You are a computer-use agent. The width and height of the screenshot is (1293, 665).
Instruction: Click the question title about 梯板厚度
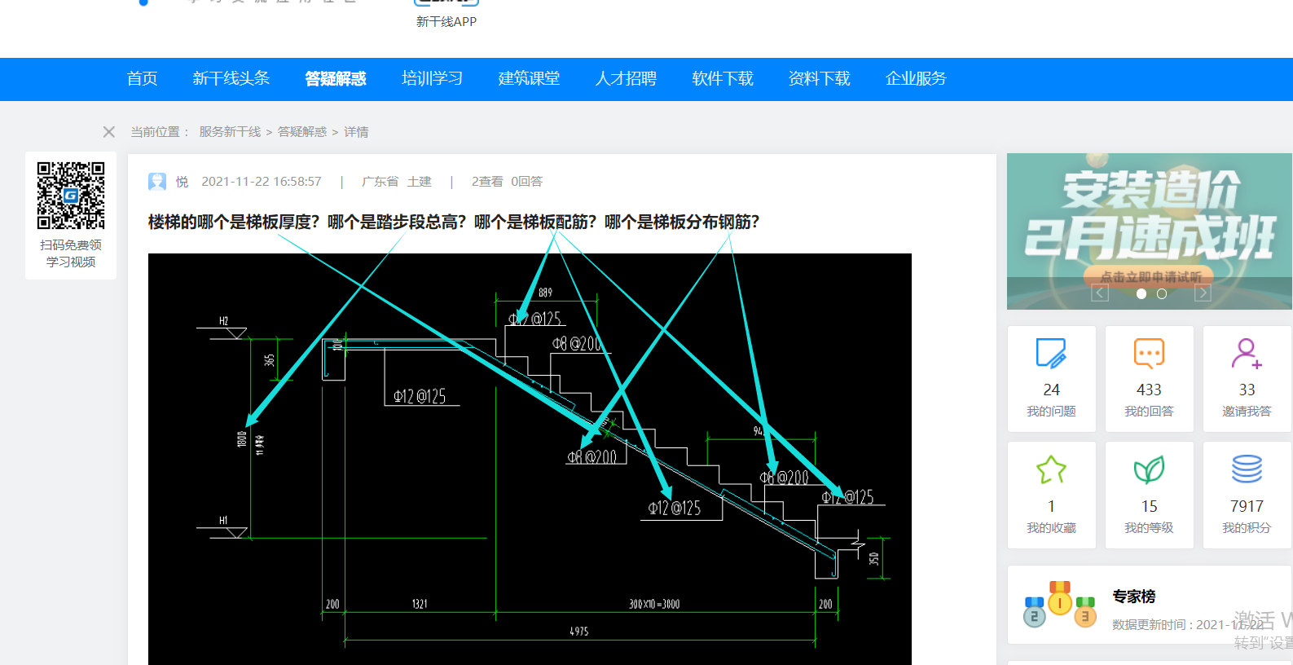[454, 222]
